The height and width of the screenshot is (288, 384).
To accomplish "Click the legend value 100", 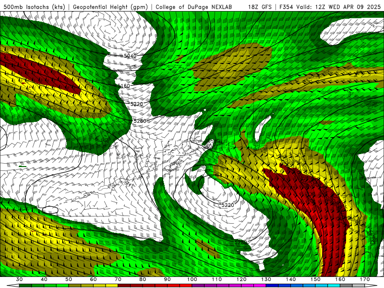I will click(x=192, y=279).
